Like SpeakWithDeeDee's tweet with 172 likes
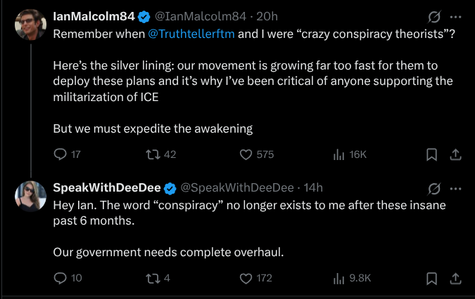The image size is (475, 299). coord(246,278)
